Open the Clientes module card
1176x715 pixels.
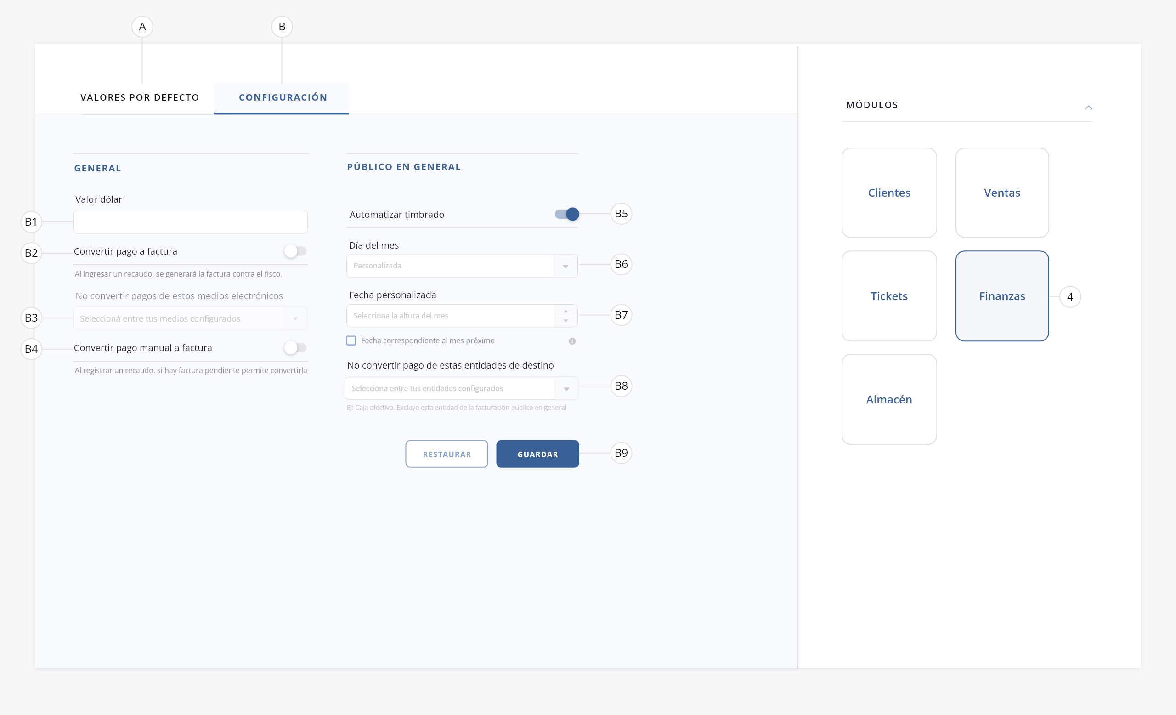point(889,193)
